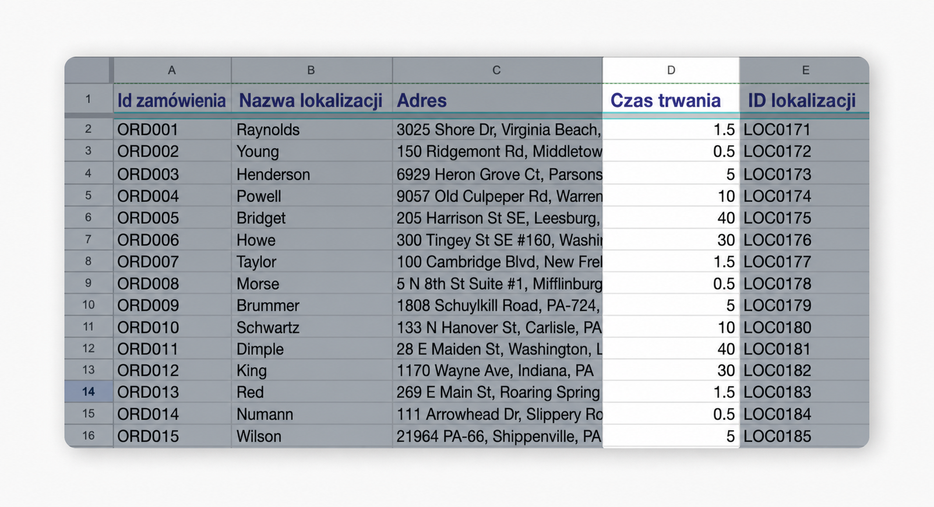The image size is (934, 507).
Task: Click 'Adres' header cell
Action: (497, 100)
